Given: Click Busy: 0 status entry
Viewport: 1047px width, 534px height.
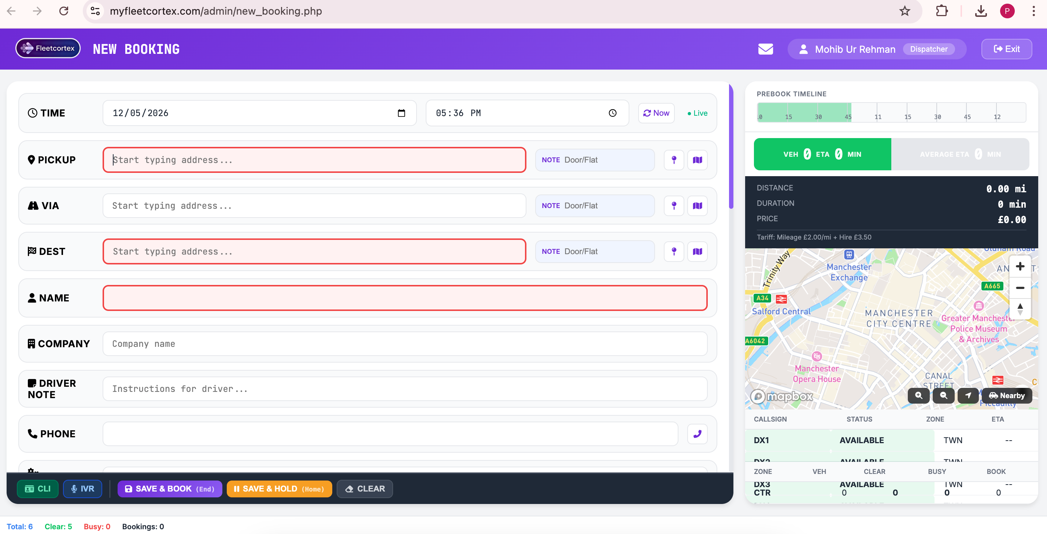Looking at the screenshot, I should (97, 527).
